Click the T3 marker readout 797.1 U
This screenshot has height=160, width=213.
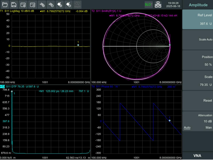(x=84, y=91)
